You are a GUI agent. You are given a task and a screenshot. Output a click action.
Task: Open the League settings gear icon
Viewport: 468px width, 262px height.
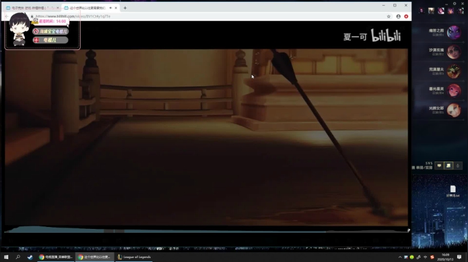point(454,4)
